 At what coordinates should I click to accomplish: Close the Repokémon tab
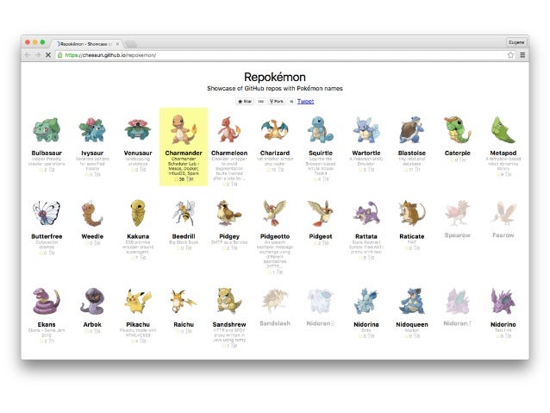coord(117,44)
